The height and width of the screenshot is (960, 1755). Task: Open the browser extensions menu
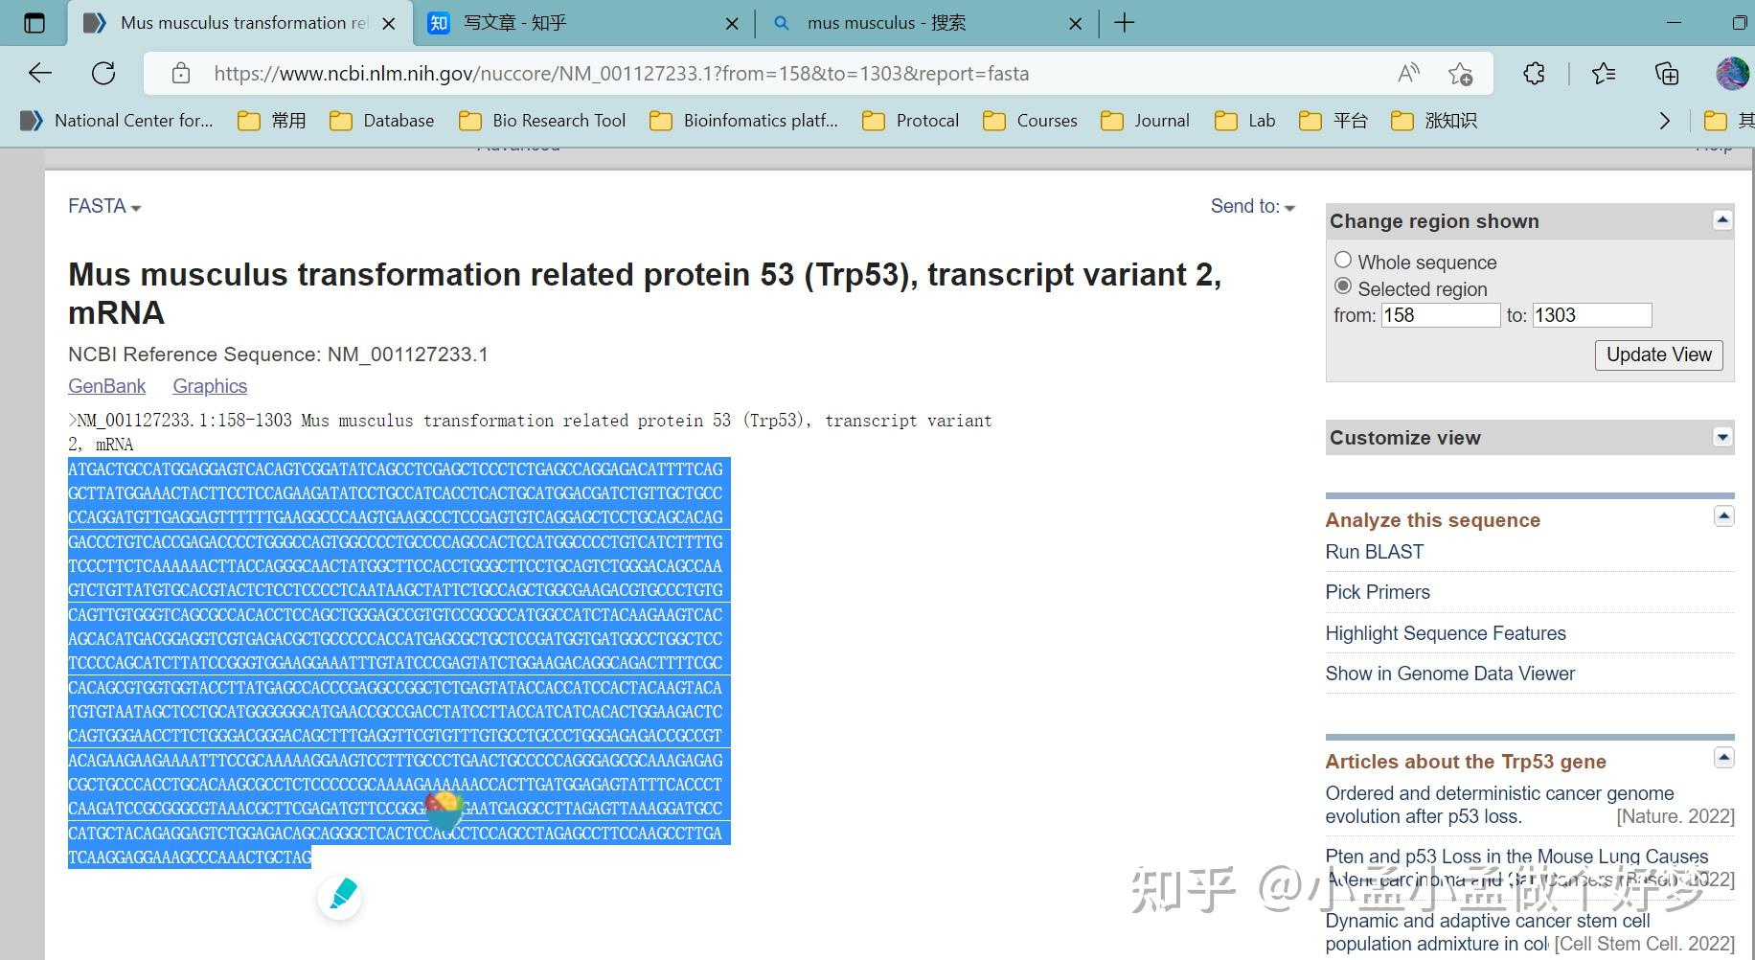point(1533,73)
